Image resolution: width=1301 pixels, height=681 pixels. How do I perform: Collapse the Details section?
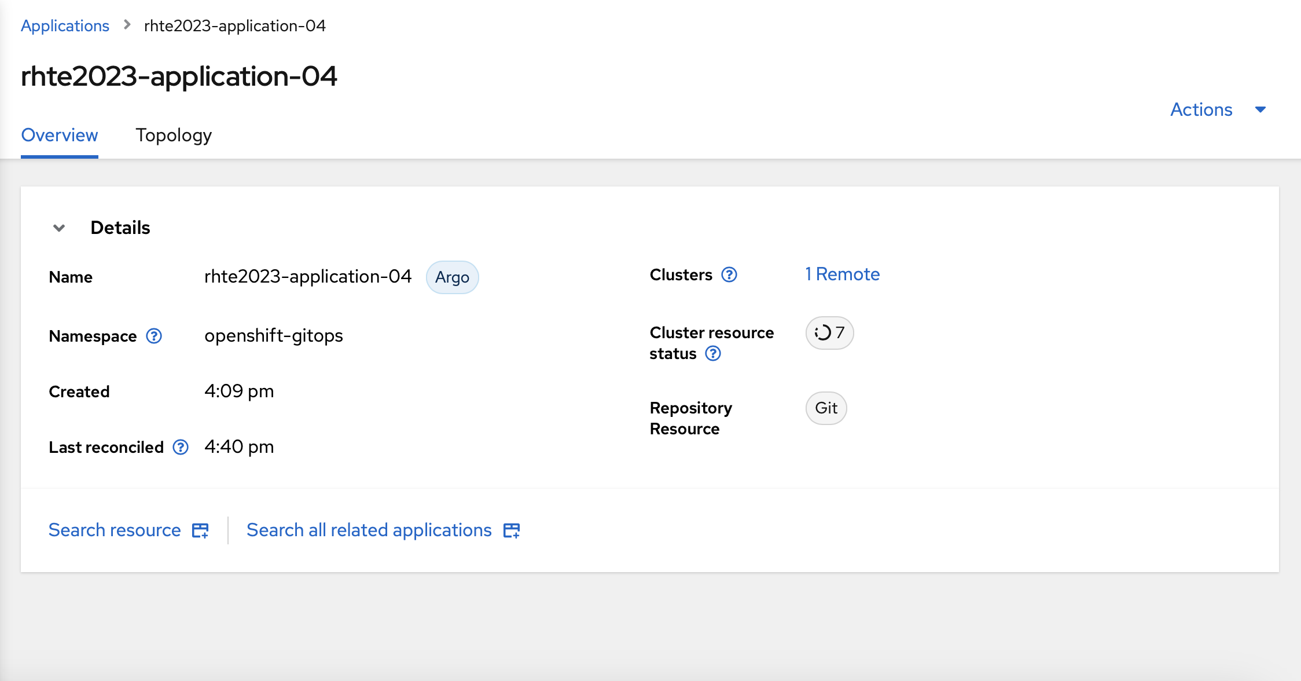tap(59, 228)
